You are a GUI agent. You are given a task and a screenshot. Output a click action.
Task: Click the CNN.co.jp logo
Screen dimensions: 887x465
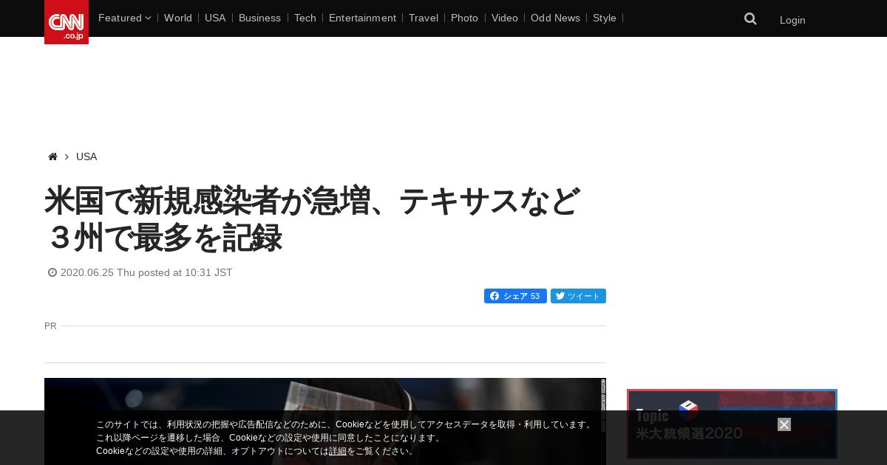point(67,22)
